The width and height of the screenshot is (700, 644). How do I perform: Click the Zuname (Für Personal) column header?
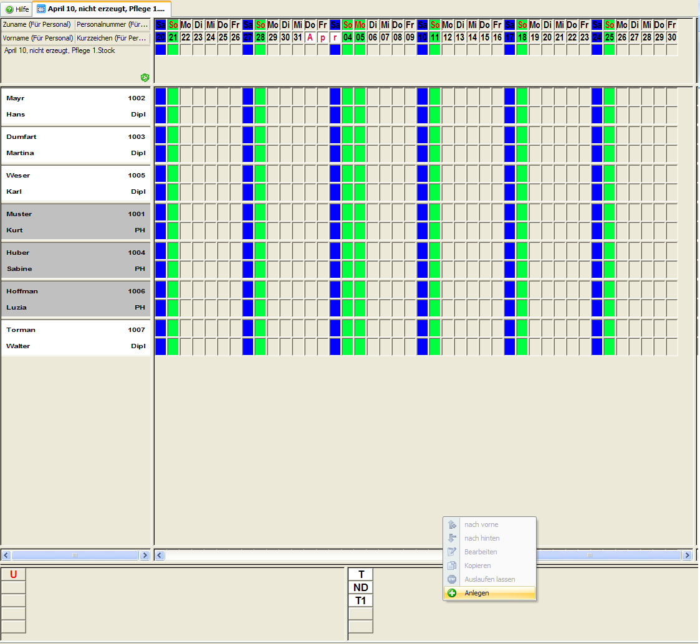[37, 25]
